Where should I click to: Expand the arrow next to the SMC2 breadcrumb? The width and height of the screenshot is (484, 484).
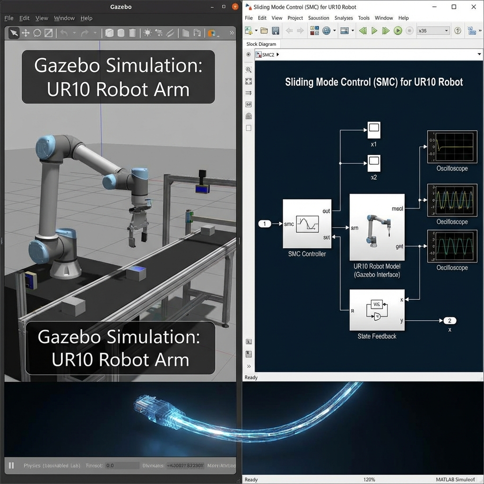278,55
